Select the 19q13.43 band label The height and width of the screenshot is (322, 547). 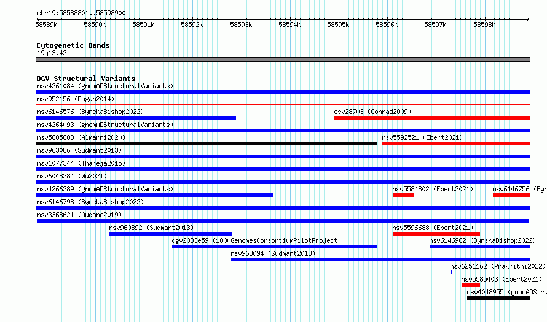pos(52,53)
